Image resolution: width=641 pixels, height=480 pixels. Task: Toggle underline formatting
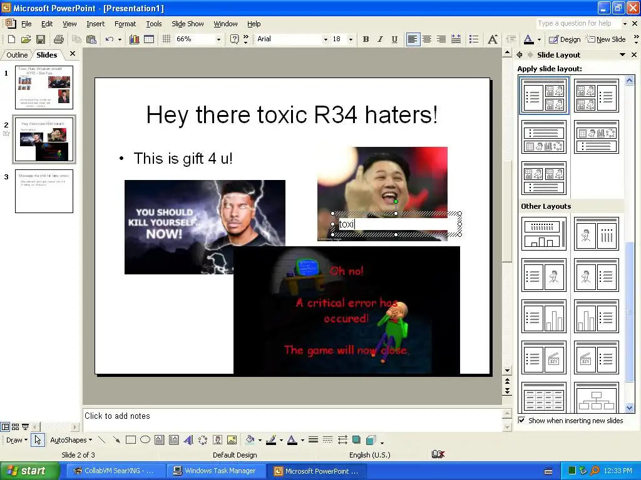pyautogui.click(x=394, y=39)
